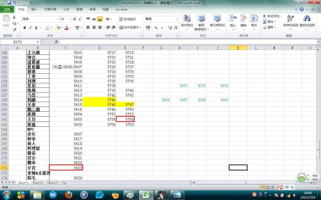This screenshot has height=200, width=321.
Task: Click the Cut scissors icon
Action: [x=14, y=17]
